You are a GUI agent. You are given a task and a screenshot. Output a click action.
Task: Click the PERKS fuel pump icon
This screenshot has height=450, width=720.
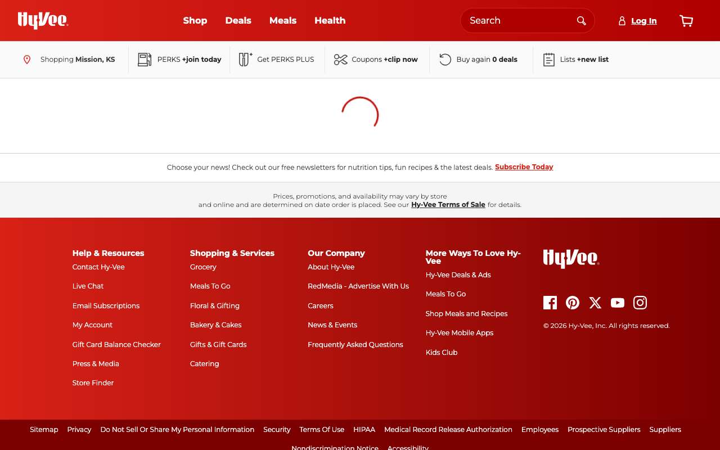(x=145, y=60)
